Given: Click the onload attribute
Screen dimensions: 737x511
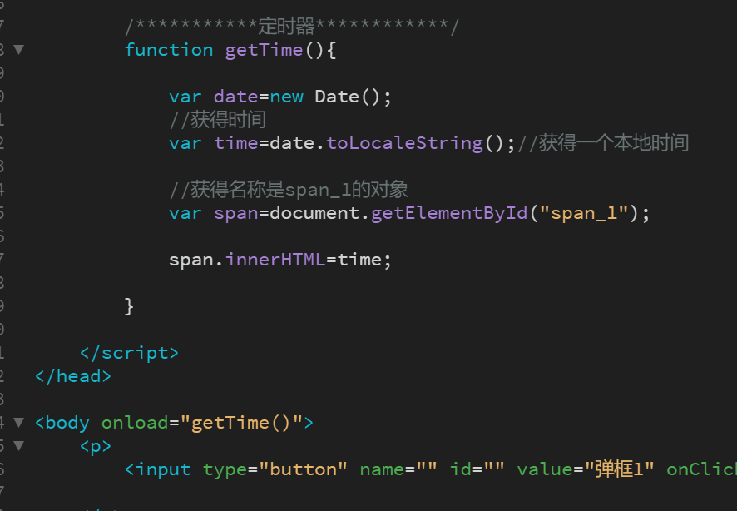Looking at the screenshot, I should [135, 423].
